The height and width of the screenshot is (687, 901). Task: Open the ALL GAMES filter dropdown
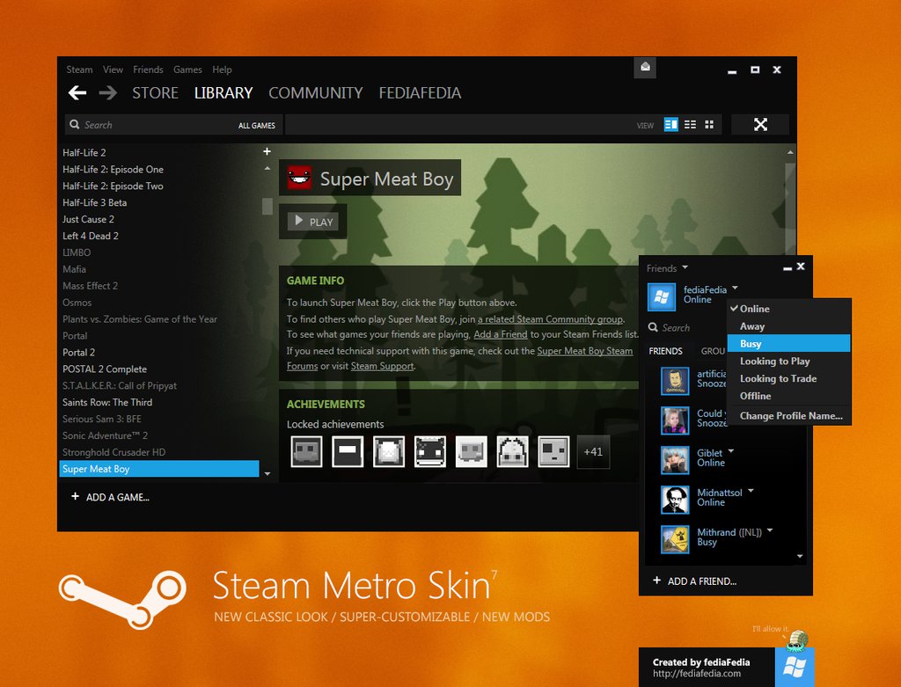point(256,126)
